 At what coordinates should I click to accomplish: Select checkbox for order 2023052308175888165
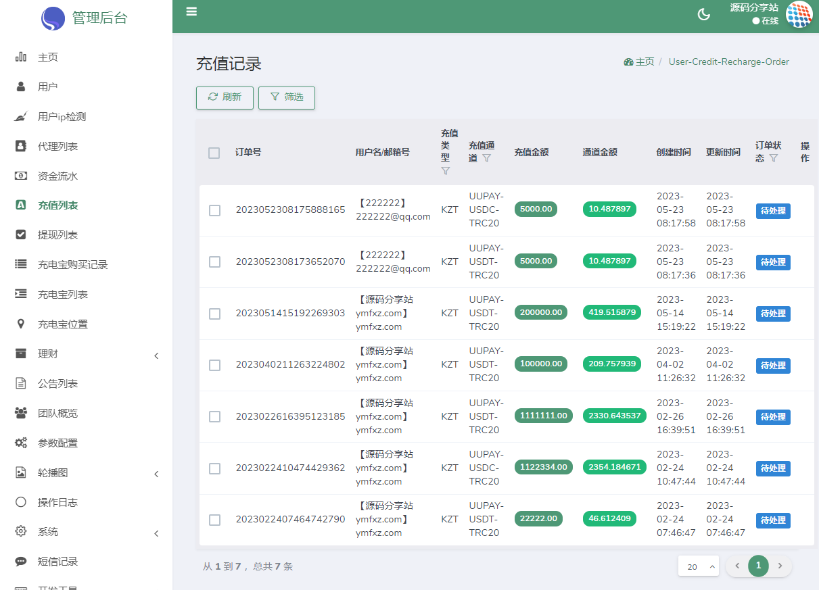pyautogui.click(x=214, y=210)
